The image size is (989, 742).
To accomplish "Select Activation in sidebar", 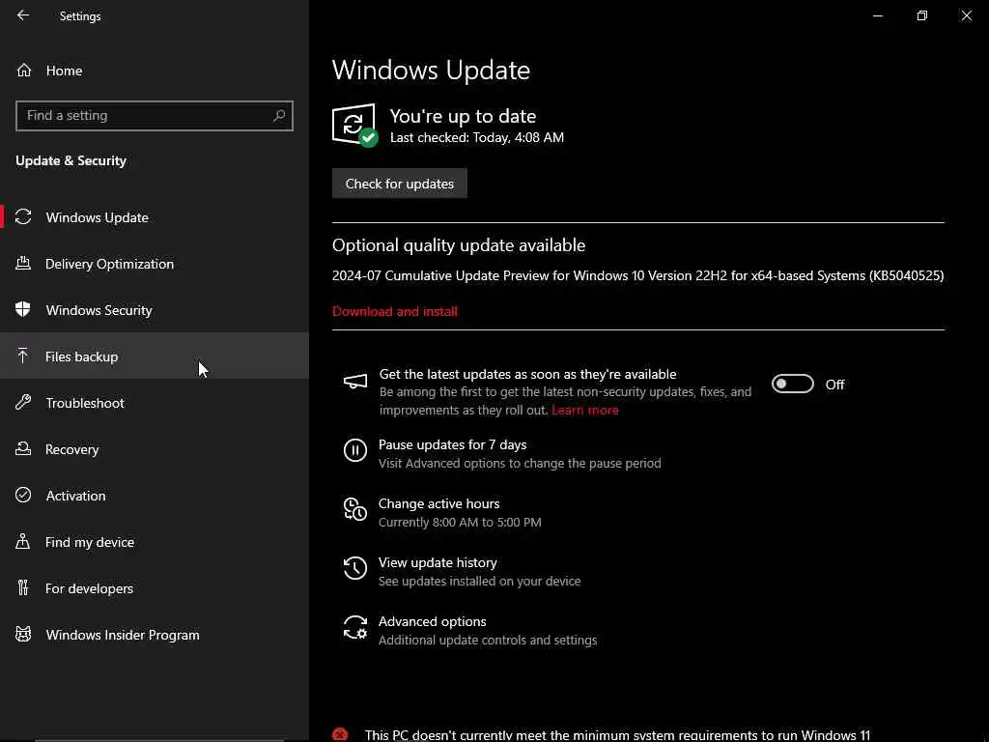I will (x=155, y=496).
